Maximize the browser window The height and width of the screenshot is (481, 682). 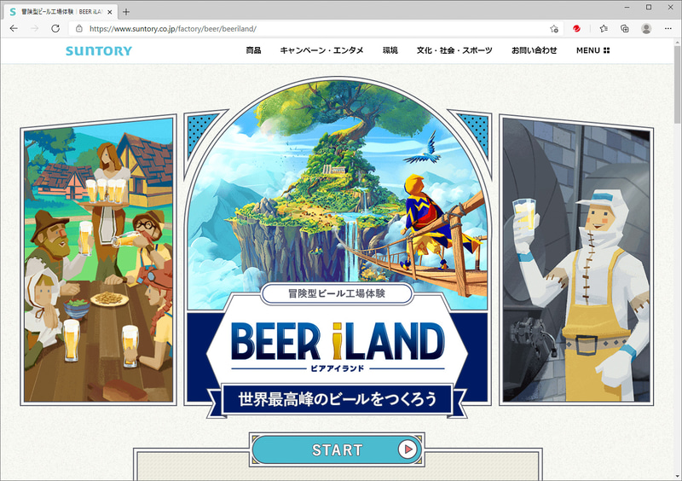click(649, 8)
